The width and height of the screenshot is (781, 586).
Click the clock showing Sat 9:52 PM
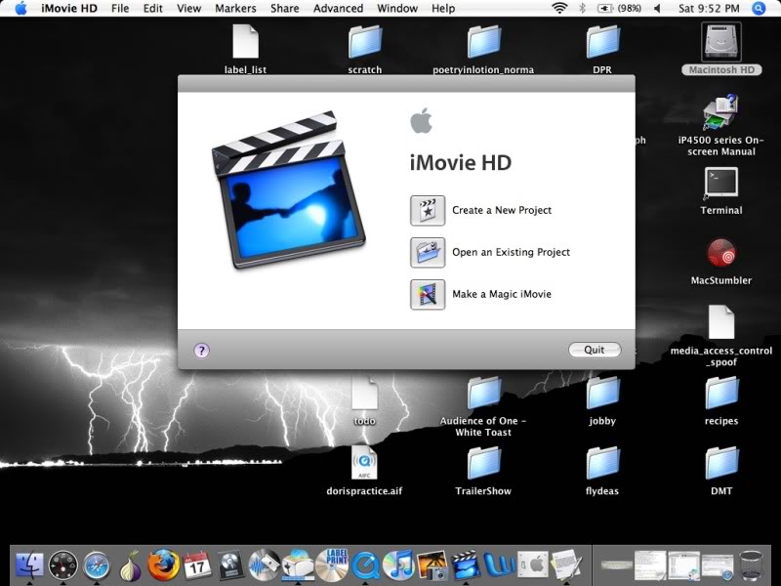pyautogui.click(x=709, y=8)
